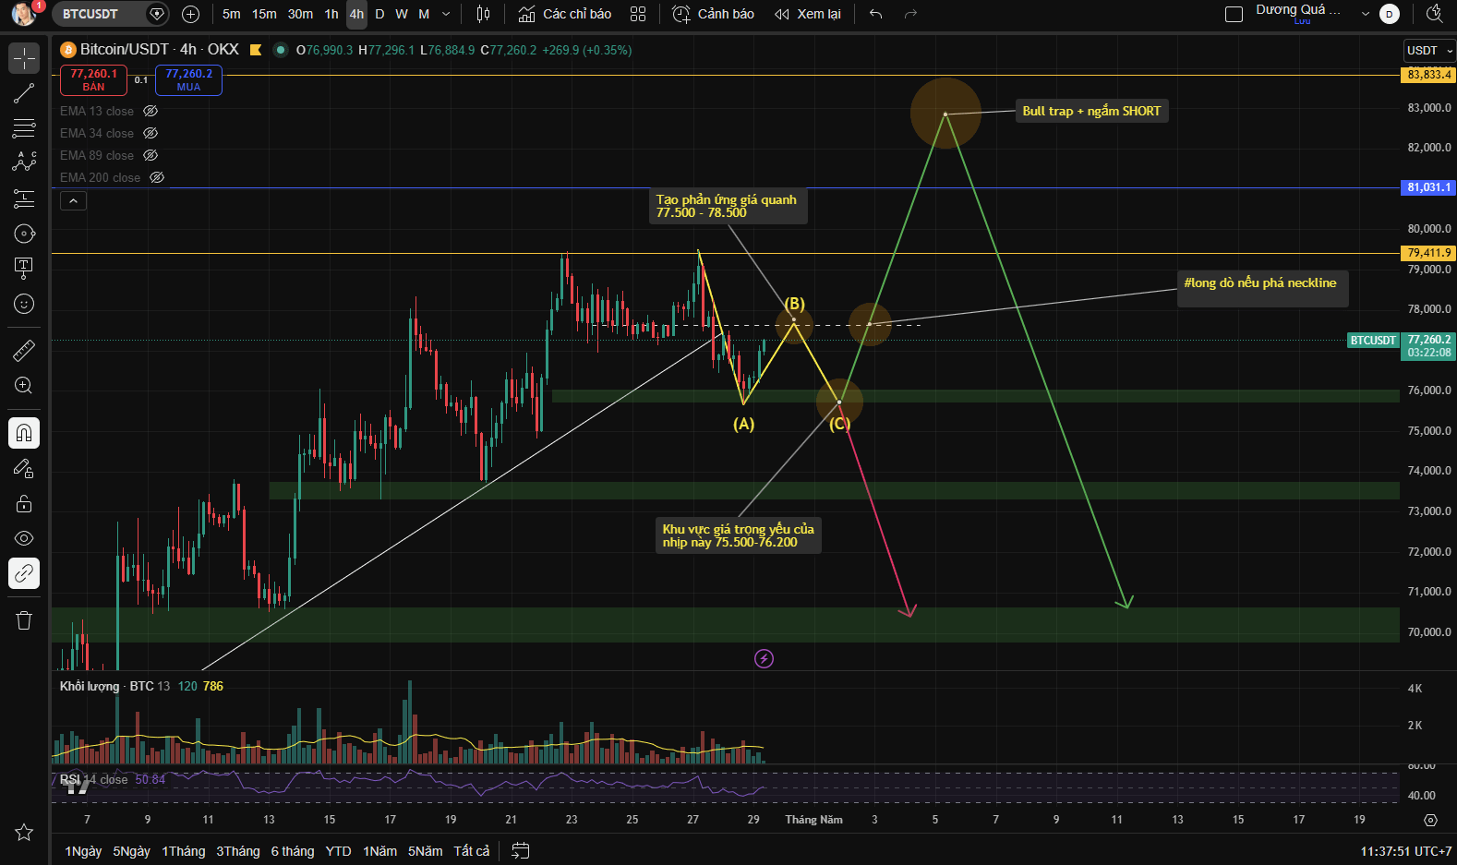This screenshot has width=1457, height=865.
Task: Add a symbol to compare
Action: tap(190, 14)
